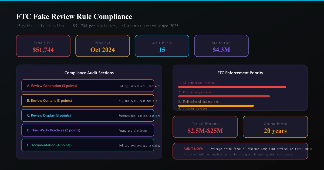The image size is (324, 170).
Task: Open the Effective Oct 2024 card
Action: [103, 46]
